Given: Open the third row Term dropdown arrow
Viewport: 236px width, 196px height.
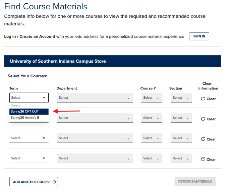Looking at the screenshot, I should click(44, 138).
